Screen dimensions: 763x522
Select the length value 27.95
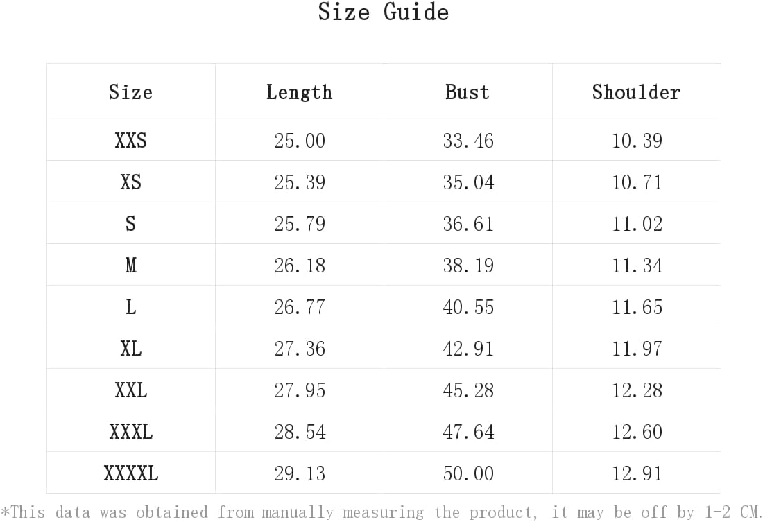(x=299, y=390)
